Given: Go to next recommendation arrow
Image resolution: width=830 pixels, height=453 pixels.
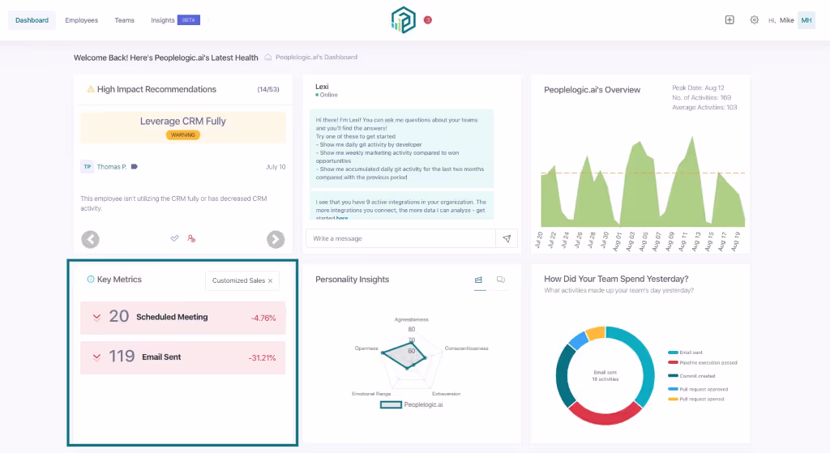Looking at the screenshot, I should coord(276,239).
